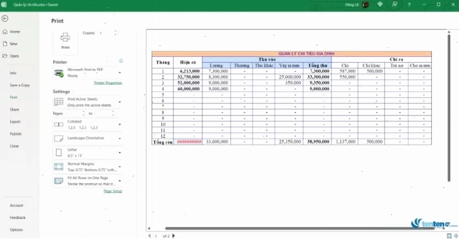This screenshot has width=459, height=239.
Task: Open the Share option
Action: click(14, 109)
